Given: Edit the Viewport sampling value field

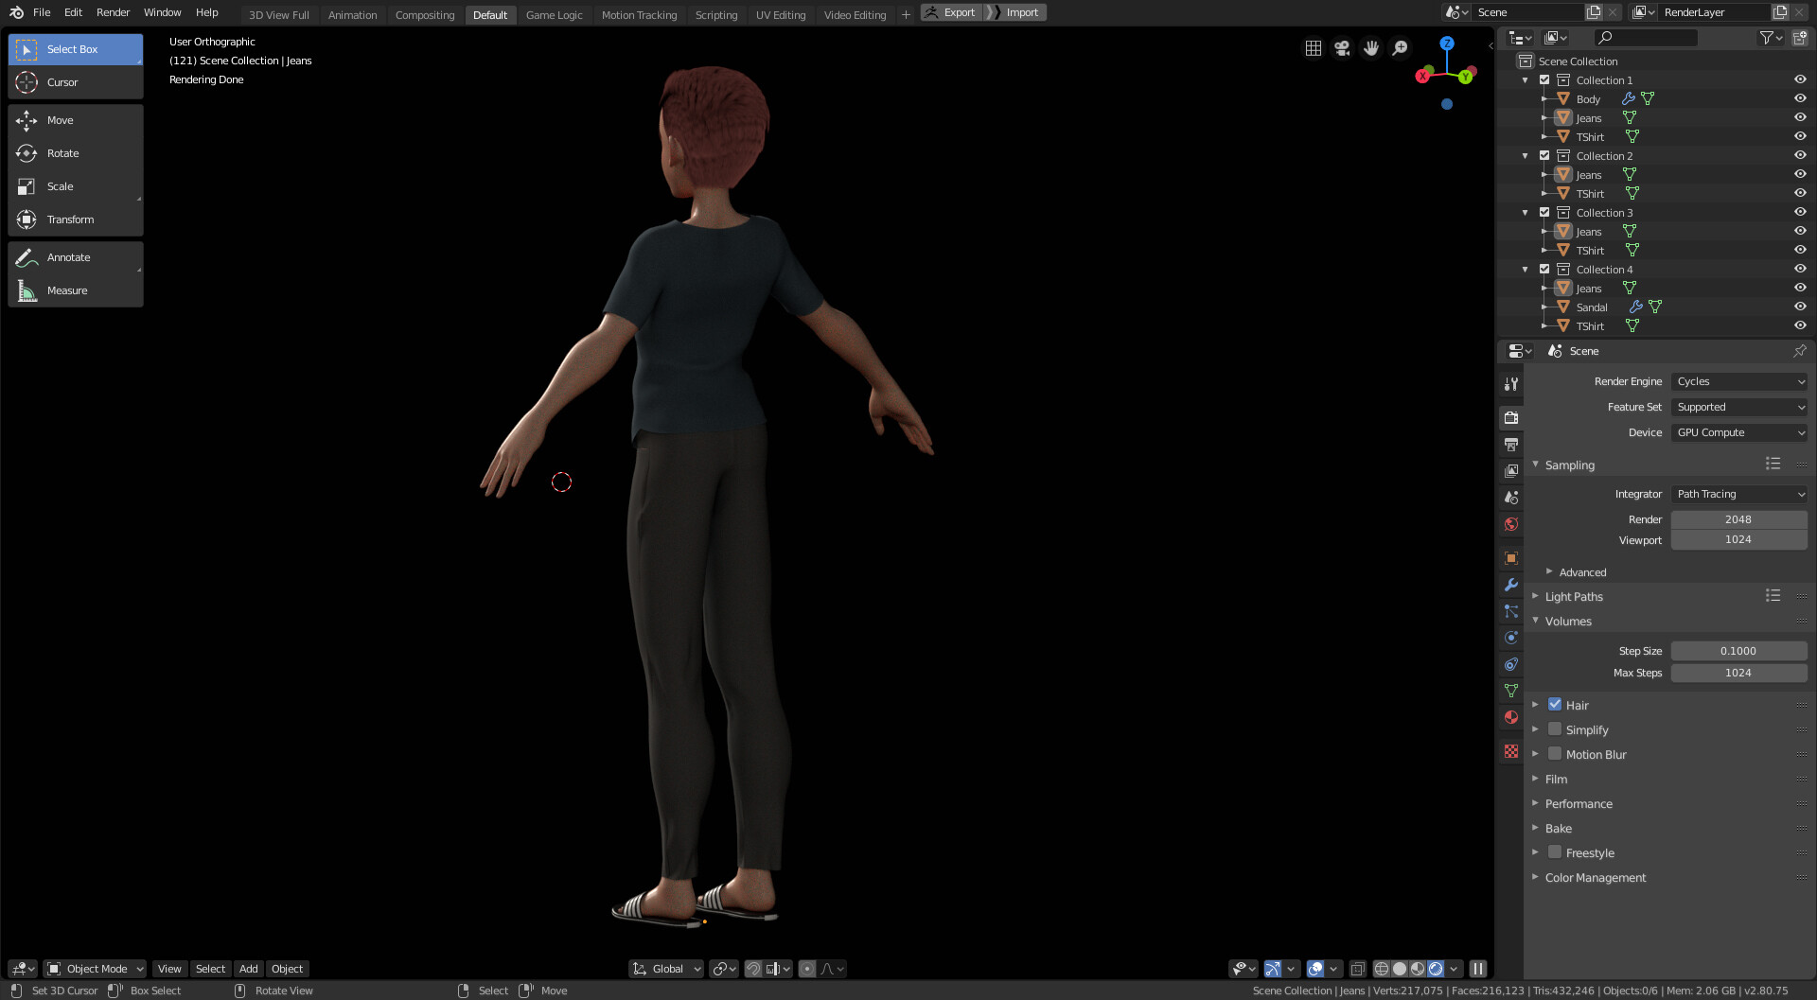Looking at the screenshot, I should [x=1738, y=539].
